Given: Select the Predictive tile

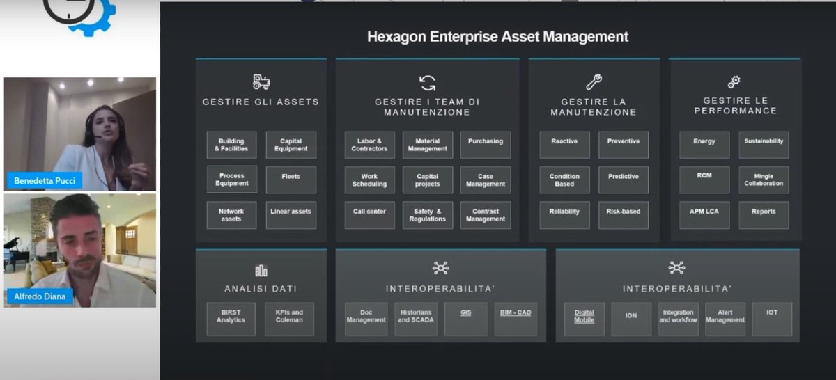Looking at the screenshot, I should click(x=624, y=180).
